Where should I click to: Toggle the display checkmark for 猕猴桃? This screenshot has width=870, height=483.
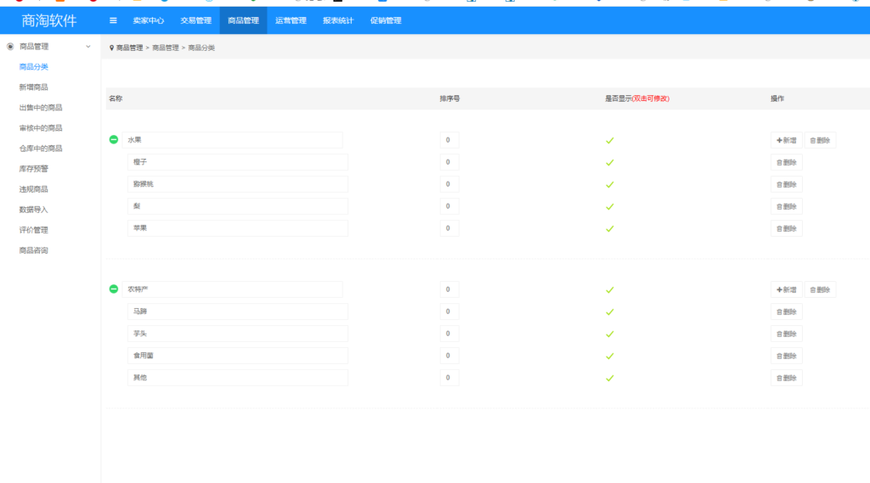(x=609, y=185)
